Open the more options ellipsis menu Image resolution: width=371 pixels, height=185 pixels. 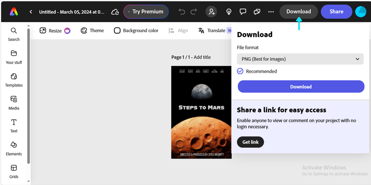pos(271,11)
